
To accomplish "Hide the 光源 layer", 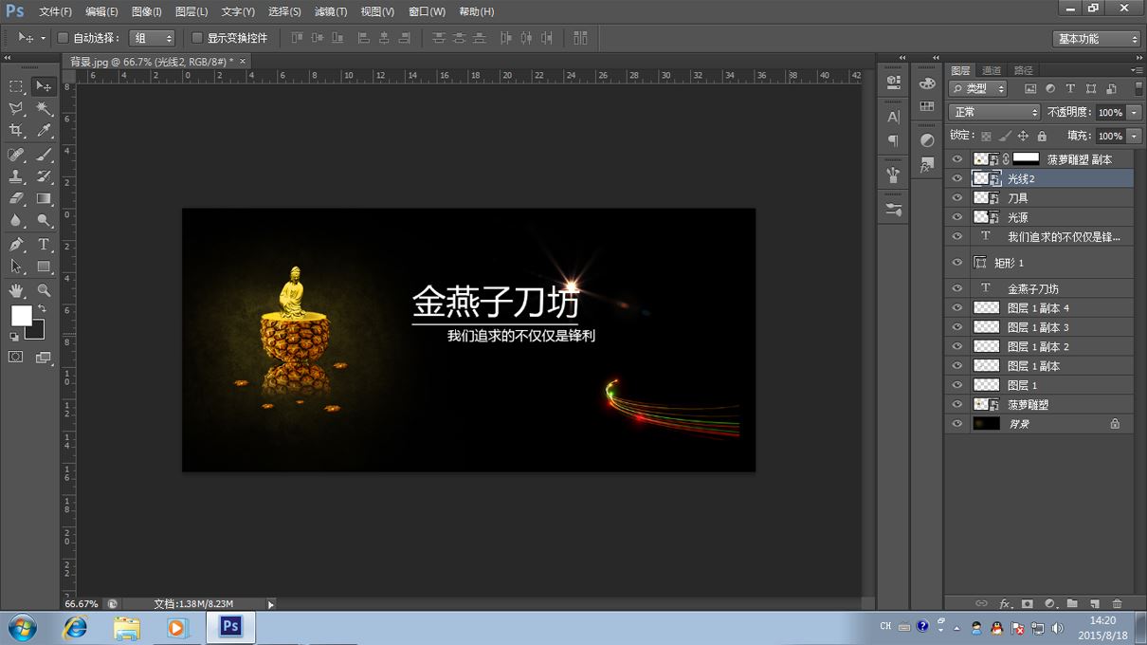I will (956, 217).
